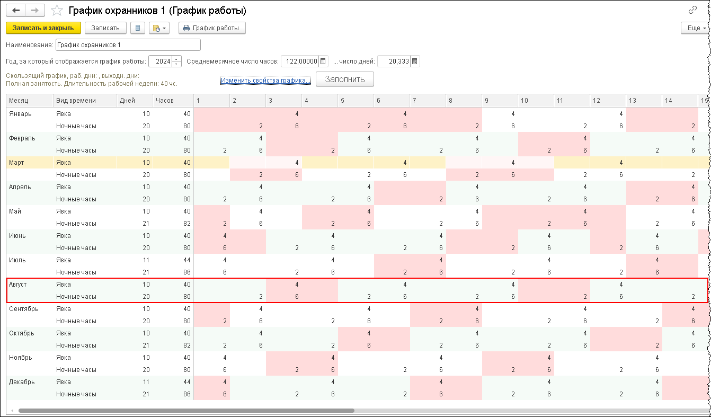Click the day 7 column header
Screen dimensions: 711x417
[428, 101]
